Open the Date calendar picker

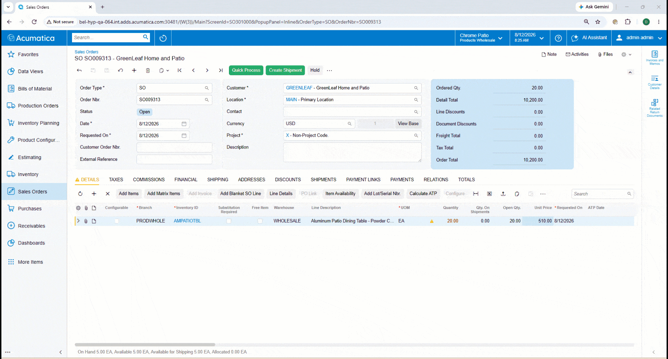tap(184, 124)
